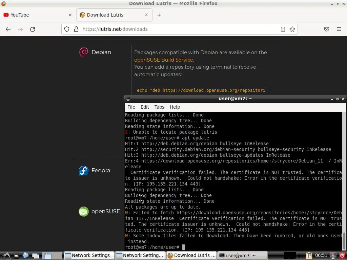Go forward one page in Firefox
The width and height of the screenshot is (347, 260).
(20, 29)
